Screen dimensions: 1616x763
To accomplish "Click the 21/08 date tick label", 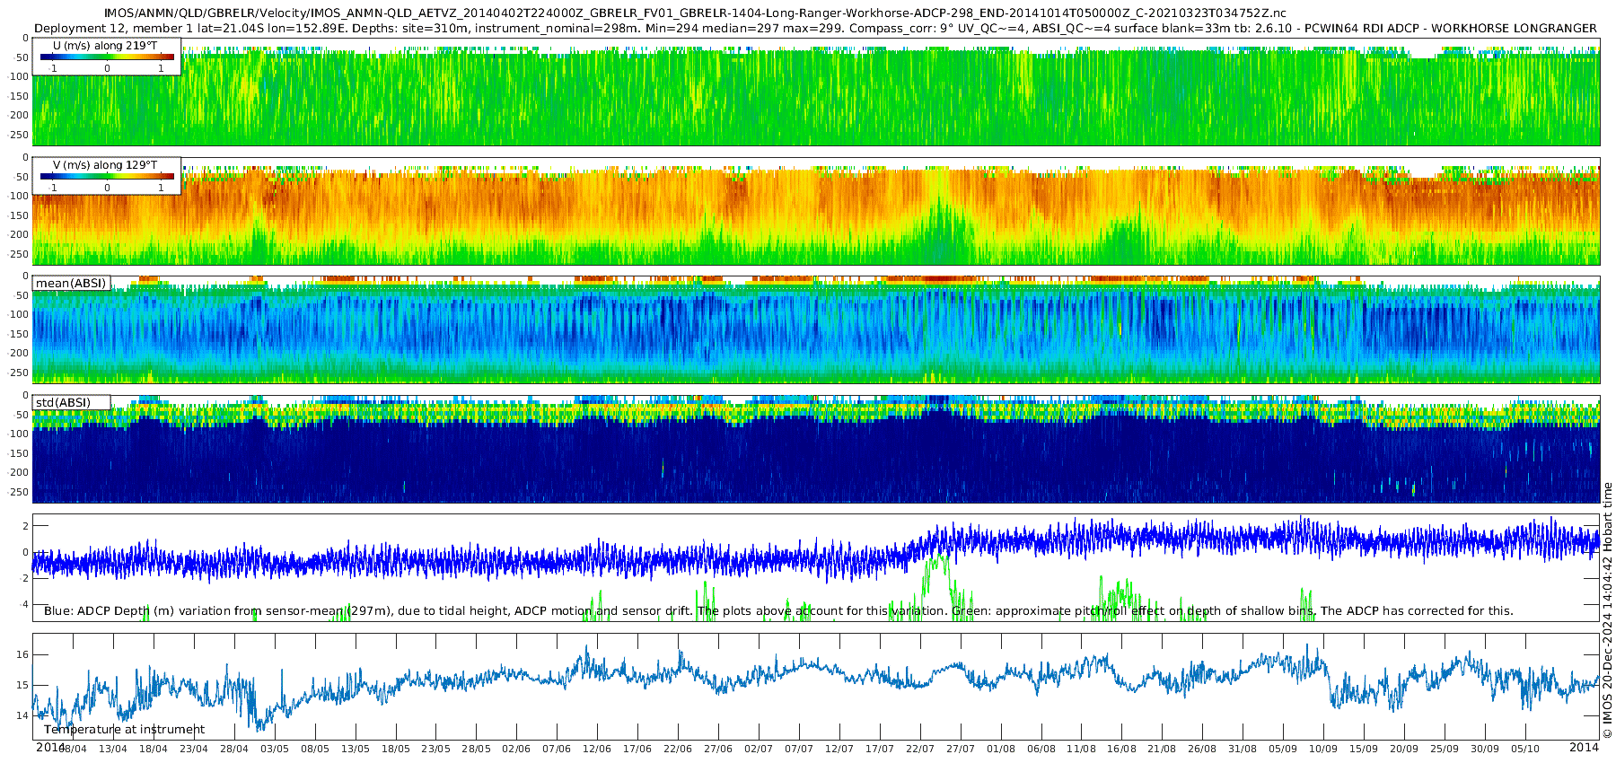I will click(1162, 749).
